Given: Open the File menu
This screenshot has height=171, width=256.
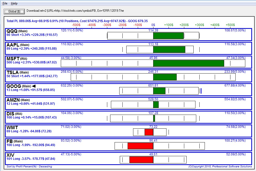Looking at the screenshot, I should tap(5, 3).
